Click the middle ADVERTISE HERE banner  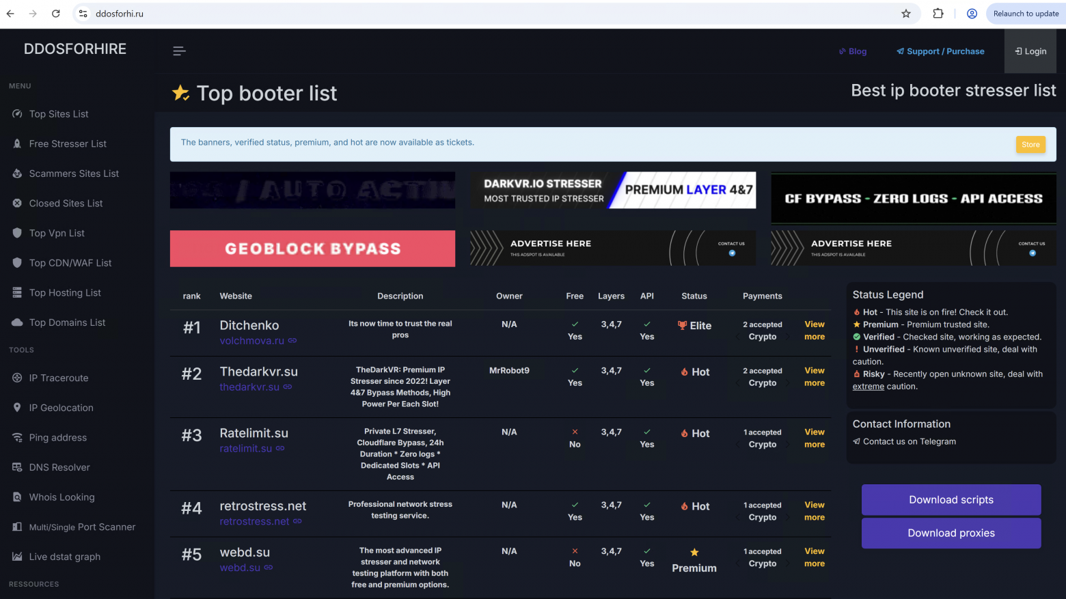[x=613, y=248]
